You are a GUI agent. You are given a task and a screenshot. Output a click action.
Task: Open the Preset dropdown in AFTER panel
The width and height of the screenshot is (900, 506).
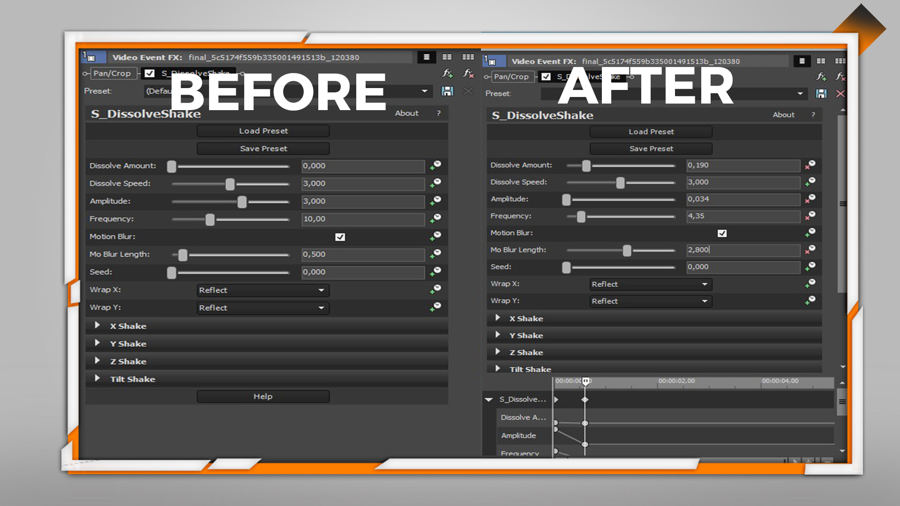pos(800,94)
